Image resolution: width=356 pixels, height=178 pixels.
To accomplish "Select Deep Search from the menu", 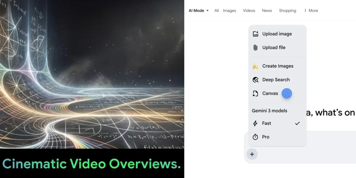I will coord(276,80).
